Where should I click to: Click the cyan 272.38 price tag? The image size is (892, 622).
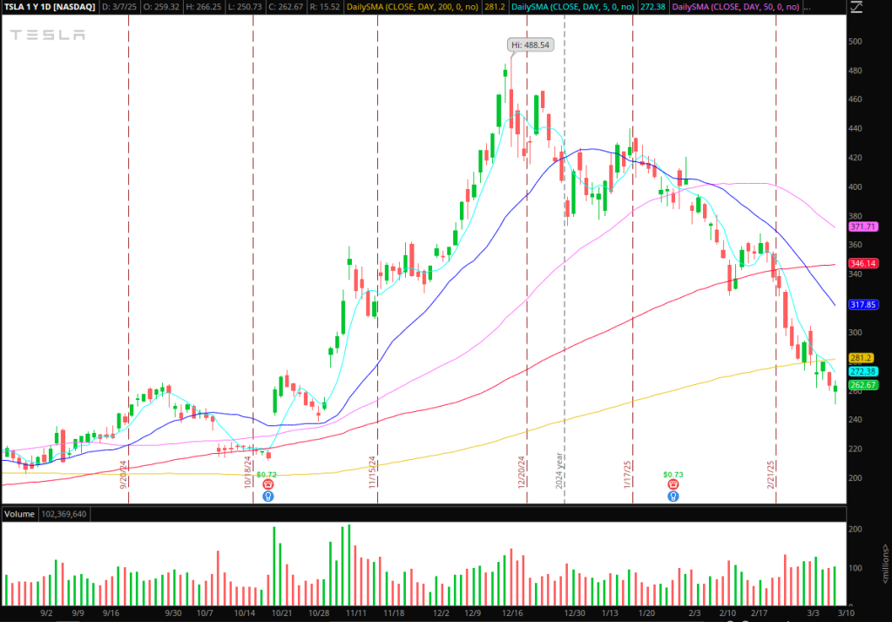click(863, 372)
